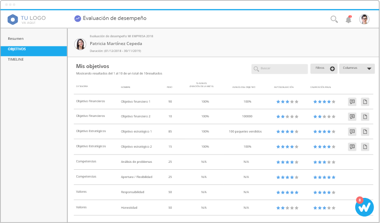Image resolution: width=380 pixels, height=223 pixels.
Task: Click the search magnifier icon in header
Action: pos(334,19)
